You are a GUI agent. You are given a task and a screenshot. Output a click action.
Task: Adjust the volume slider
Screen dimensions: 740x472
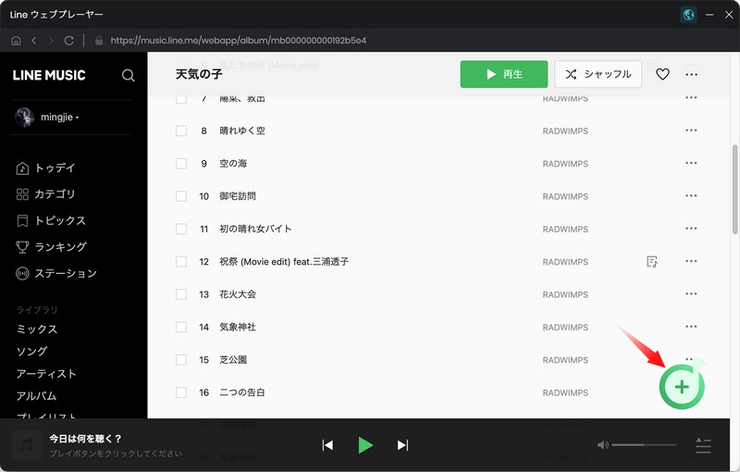[x=644, y=444]
